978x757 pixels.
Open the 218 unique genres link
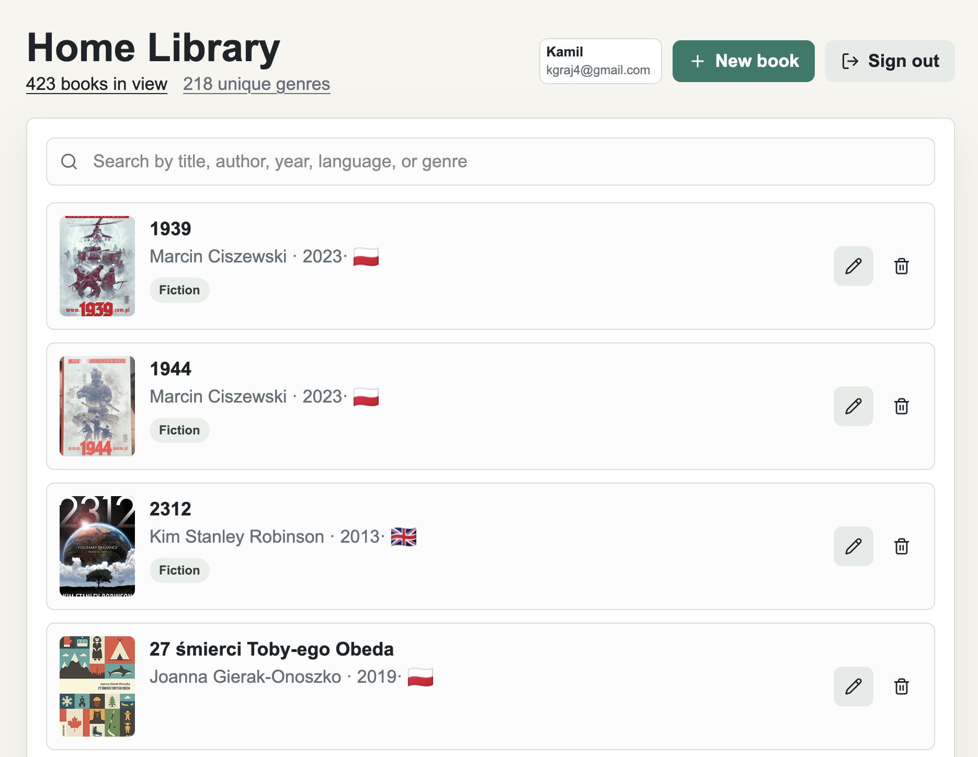coord(256,84)
